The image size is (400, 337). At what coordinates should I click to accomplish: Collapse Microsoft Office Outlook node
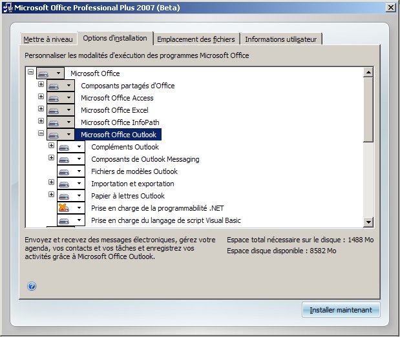[x=41, y=133]
